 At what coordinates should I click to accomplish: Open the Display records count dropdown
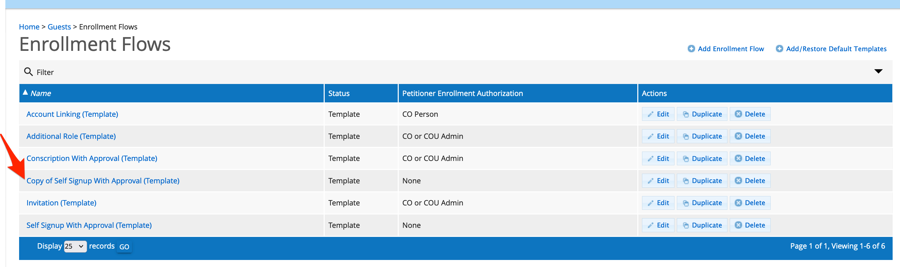point(75,246)
